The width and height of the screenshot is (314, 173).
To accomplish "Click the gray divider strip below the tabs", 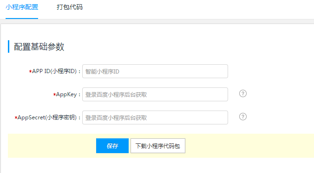I will point(157,22).
